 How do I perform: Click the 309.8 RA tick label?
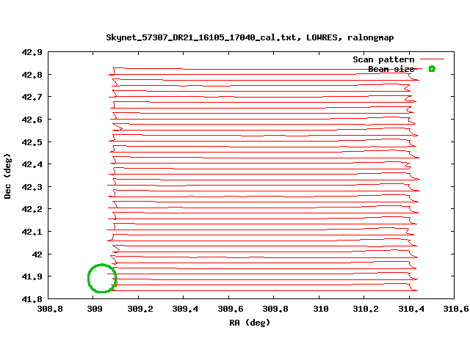(x=275, y=309)
